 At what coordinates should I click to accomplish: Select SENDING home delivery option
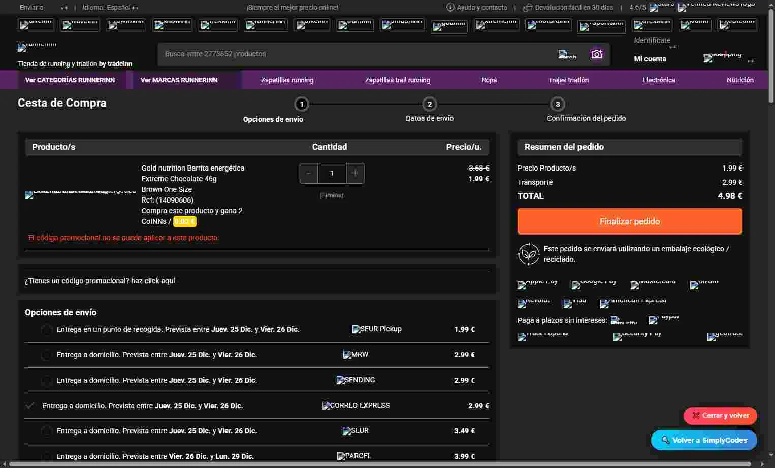(x=46, y=381)
